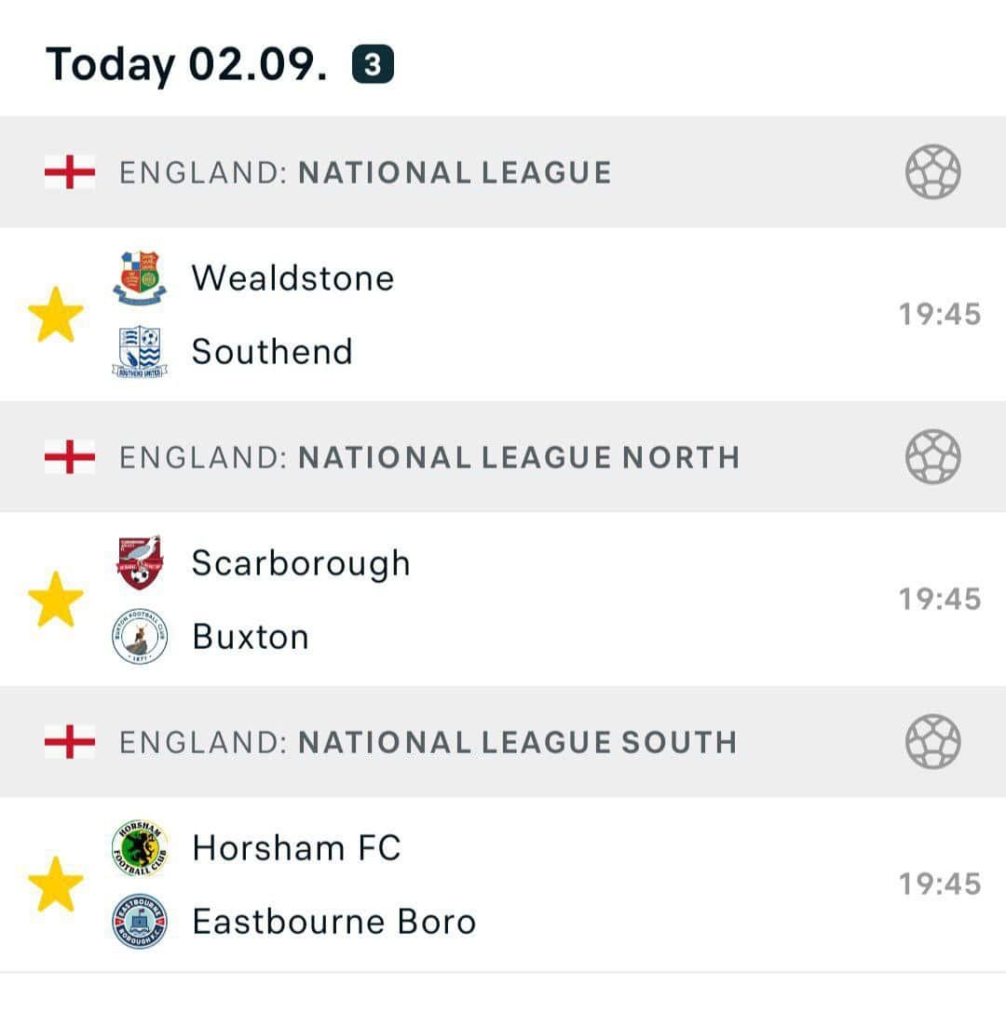Open the Wealdstone team name
The image size is (1006, 1027).
[293, 278]
